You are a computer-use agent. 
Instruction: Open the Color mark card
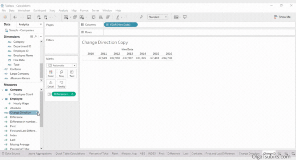tap(50, 74)
